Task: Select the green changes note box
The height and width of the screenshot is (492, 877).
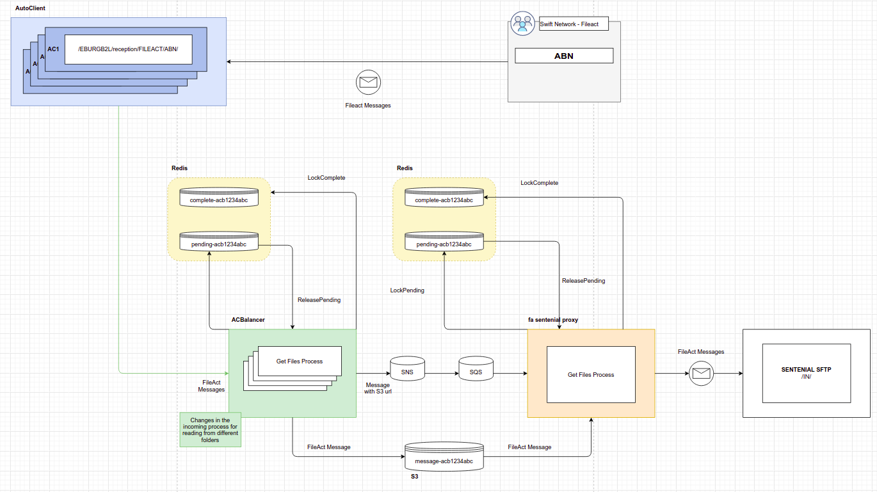Action: tap(210, 429)
